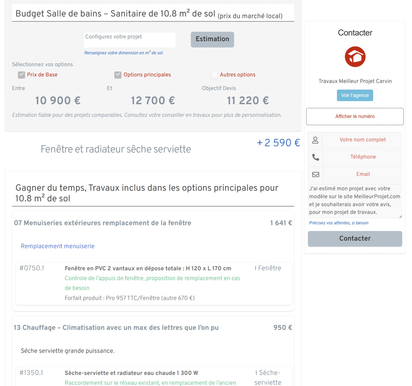412x386 pixels.
Task: Click the Email input field
Action: [x=362, y=174]
